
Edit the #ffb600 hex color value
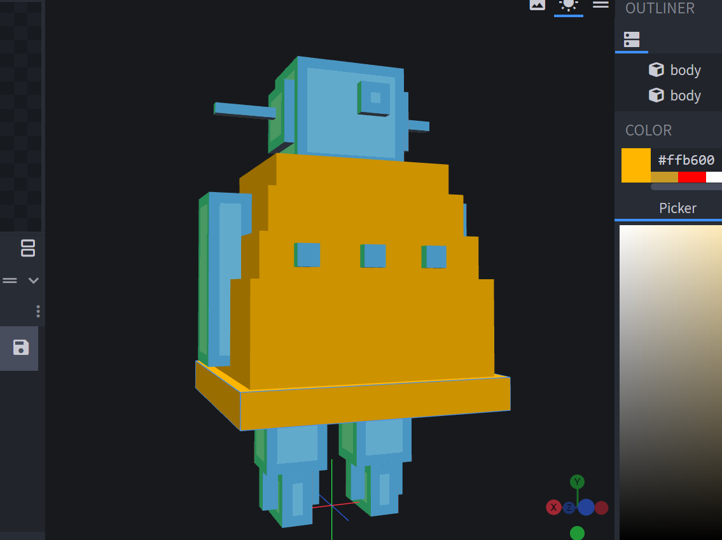click(x=686, y=160)
